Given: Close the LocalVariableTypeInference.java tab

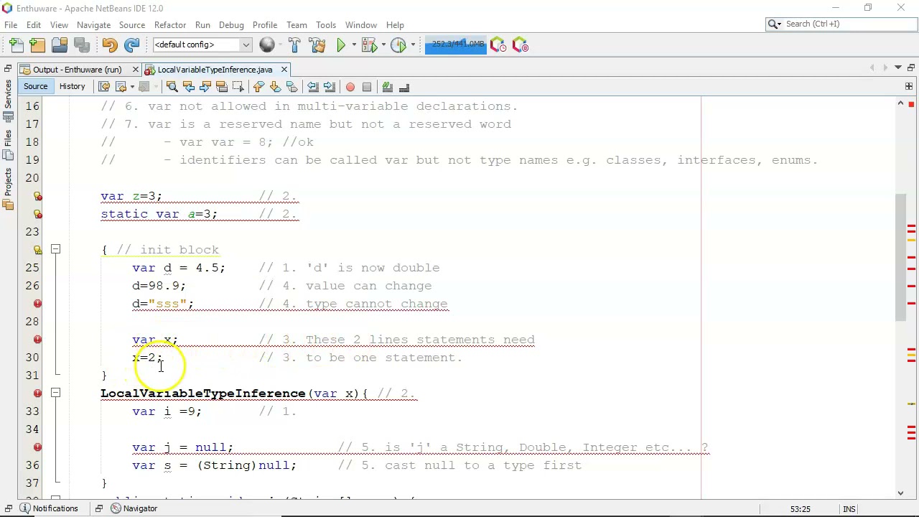Looking at the screenshot, I should click(284, 70).
